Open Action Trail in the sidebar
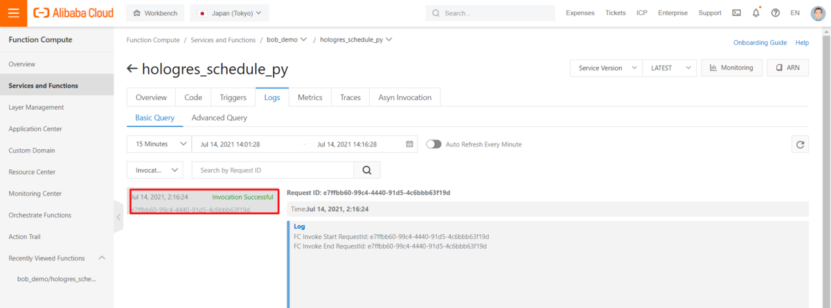Image resolution: width=831 pixels, height=308 pixels. [57, 237]
